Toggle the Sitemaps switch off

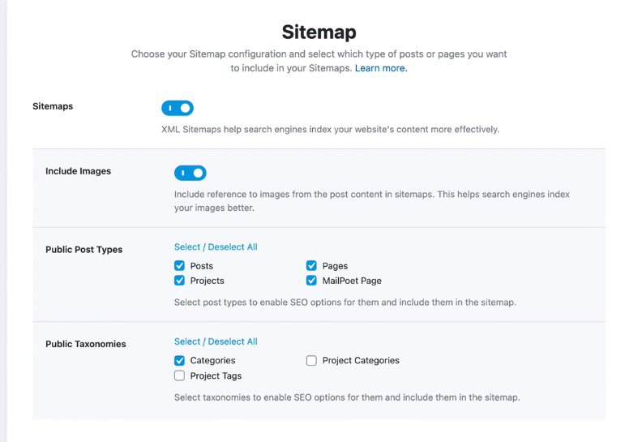178,108
